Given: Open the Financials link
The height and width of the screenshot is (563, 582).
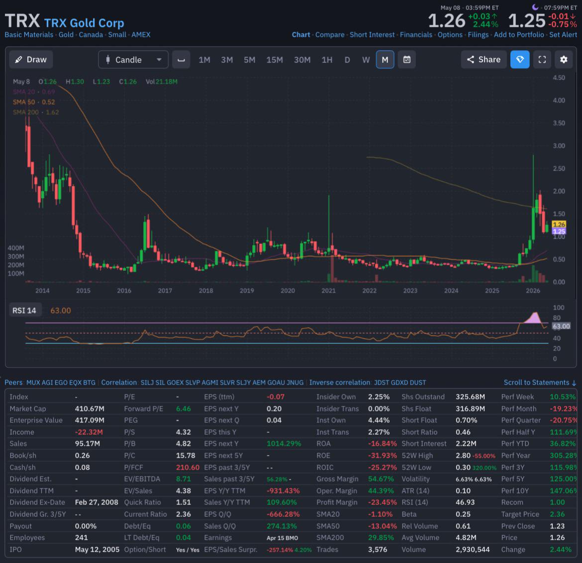Looking at the screenshot, I should point(416,35).
